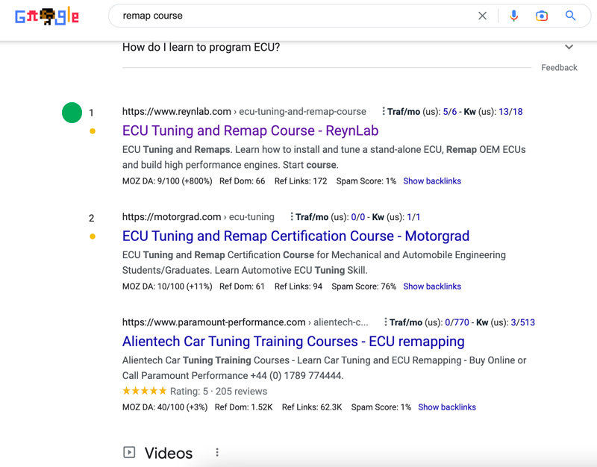Show backlinks for the Paramount Performance result
The width and height of the screenshot is (597, 467).
(447, 407)
